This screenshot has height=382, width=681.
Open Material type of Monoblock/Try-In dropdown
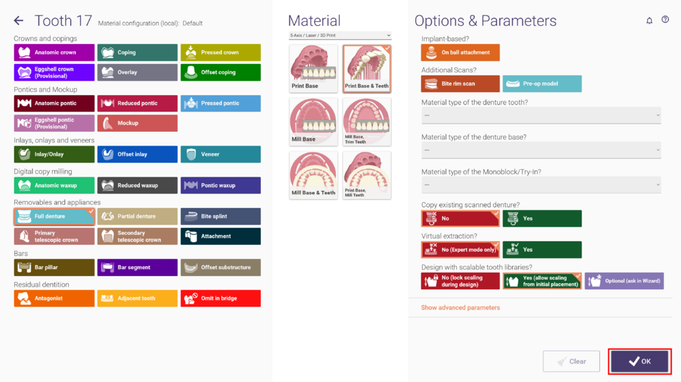(541, 185)
